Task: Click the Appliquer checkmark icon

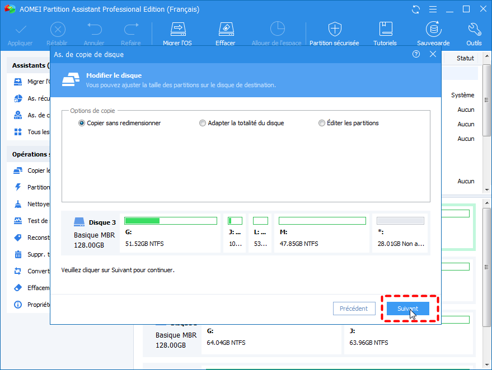Action: 21,30
